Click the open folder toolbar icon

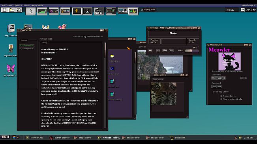(x=11, y=10)
